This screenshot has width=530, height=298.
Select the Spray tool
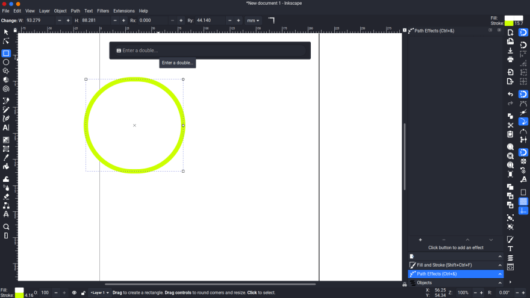pos(6,187)
